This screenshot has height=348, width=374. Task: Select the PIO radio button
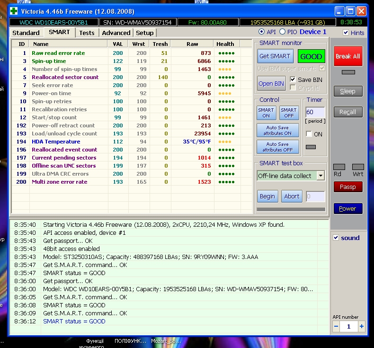pos(283,32)
